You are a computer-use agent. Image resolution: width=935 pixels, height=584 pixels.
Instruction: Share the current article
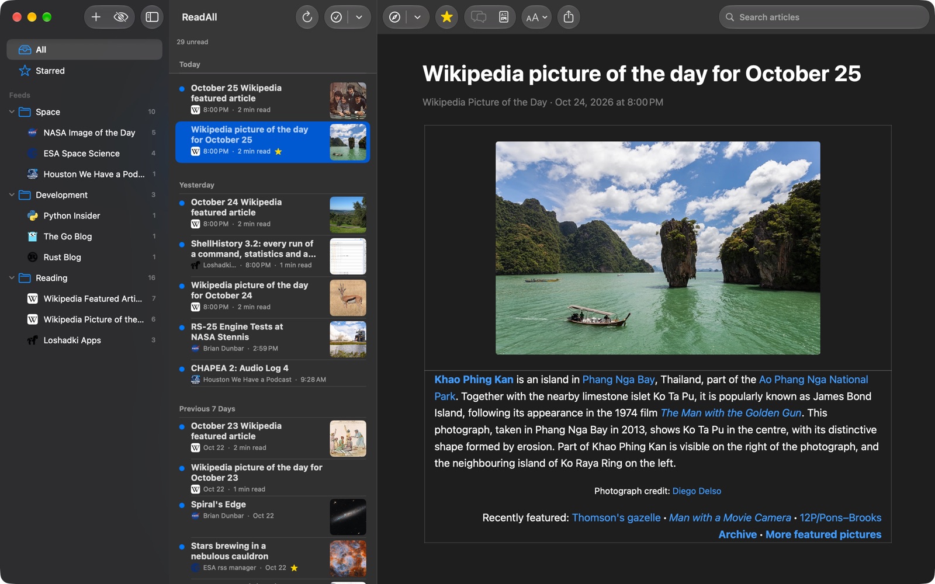569,17
